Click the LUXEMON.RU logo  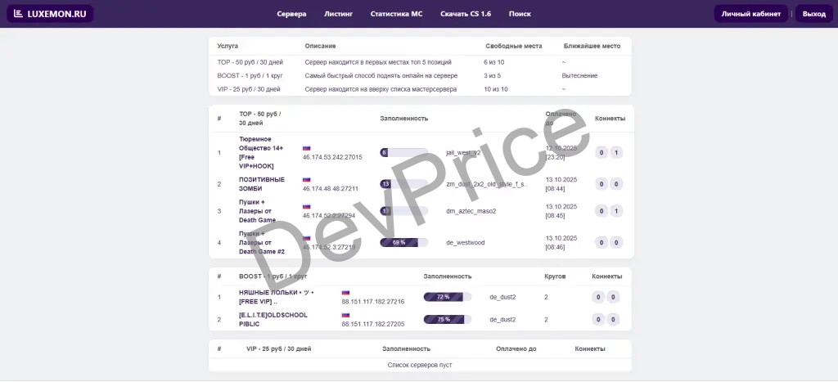coord(50,14)
